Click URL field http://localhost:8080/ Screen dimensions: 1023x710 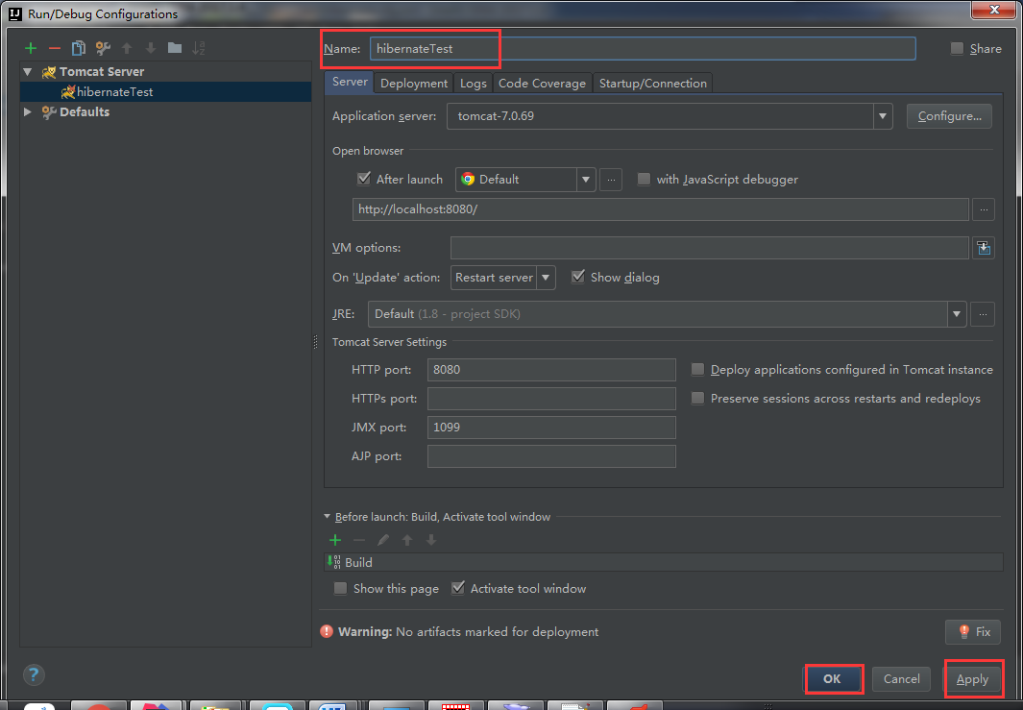(x=660, y=209)
